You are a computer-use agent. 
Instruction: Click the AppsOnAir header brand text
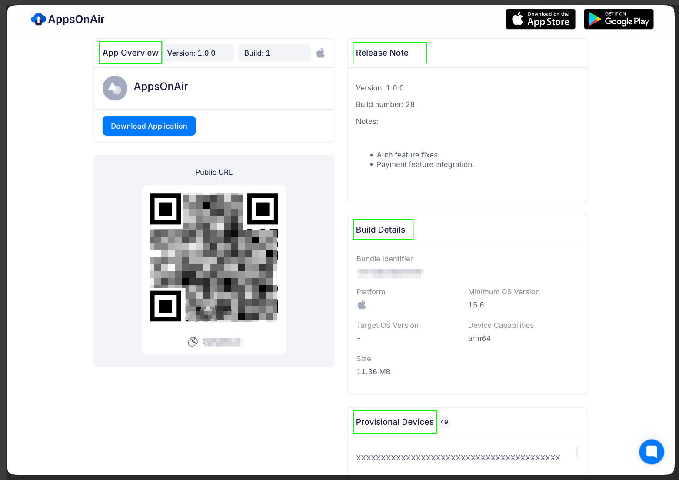(x=77, y=19)
